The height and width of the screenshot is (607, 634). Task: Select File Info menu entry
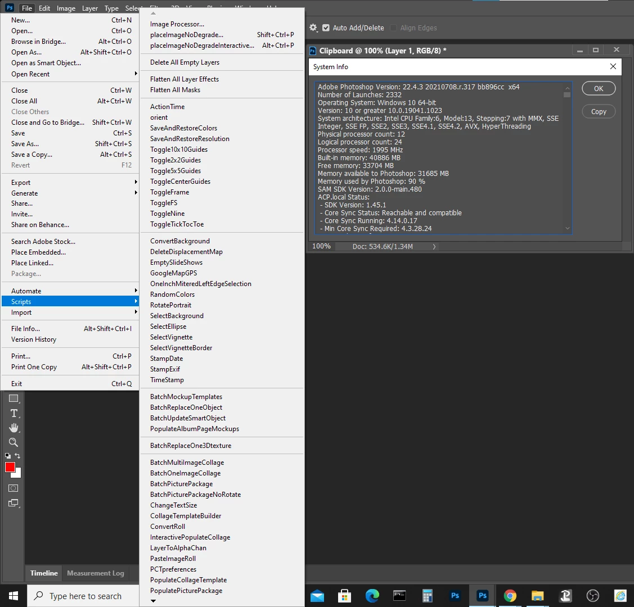(x=71, y=329)
